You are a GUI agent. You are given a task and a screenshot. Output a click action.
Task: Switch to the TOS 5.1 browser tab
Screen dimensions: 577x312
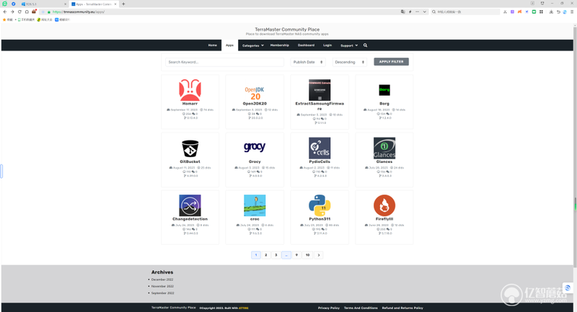pyautogui.click(x=43, y=4)
